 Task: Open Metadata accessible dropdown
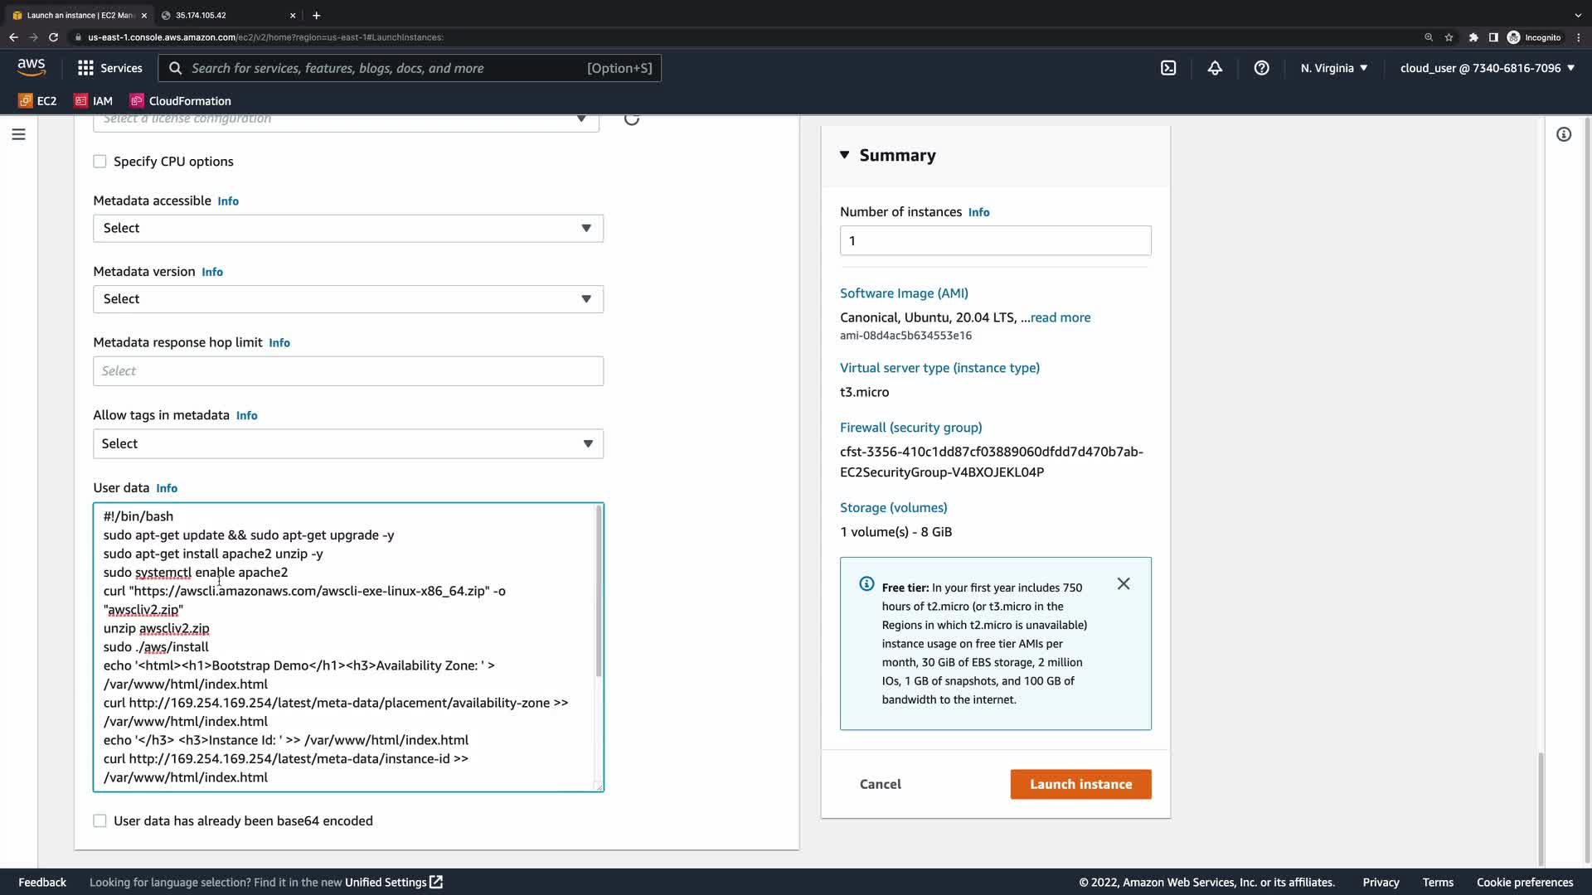pos(348,229)
